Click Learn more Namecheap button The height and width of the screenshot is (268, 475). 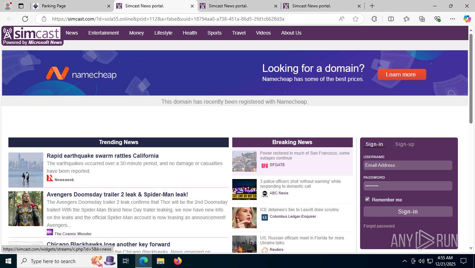click(x=402, y=74)
